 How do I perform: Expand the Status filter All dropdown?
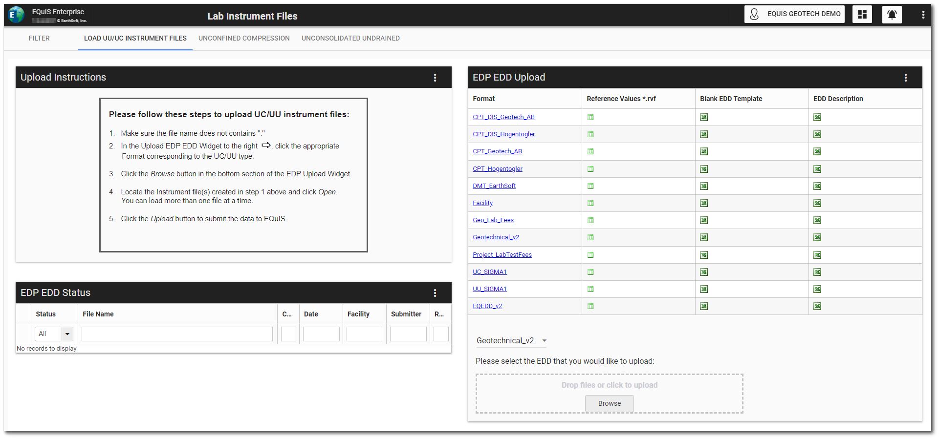(67, 334)
